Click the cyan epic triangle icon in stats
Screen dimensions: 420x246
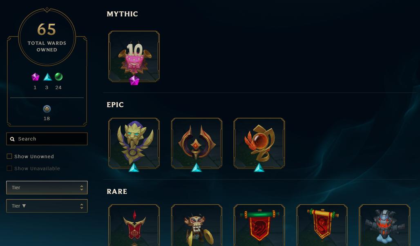(x=47, y=77)
